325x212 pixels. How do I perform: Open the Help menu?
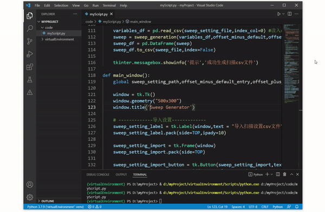click(x=123, y=5)
